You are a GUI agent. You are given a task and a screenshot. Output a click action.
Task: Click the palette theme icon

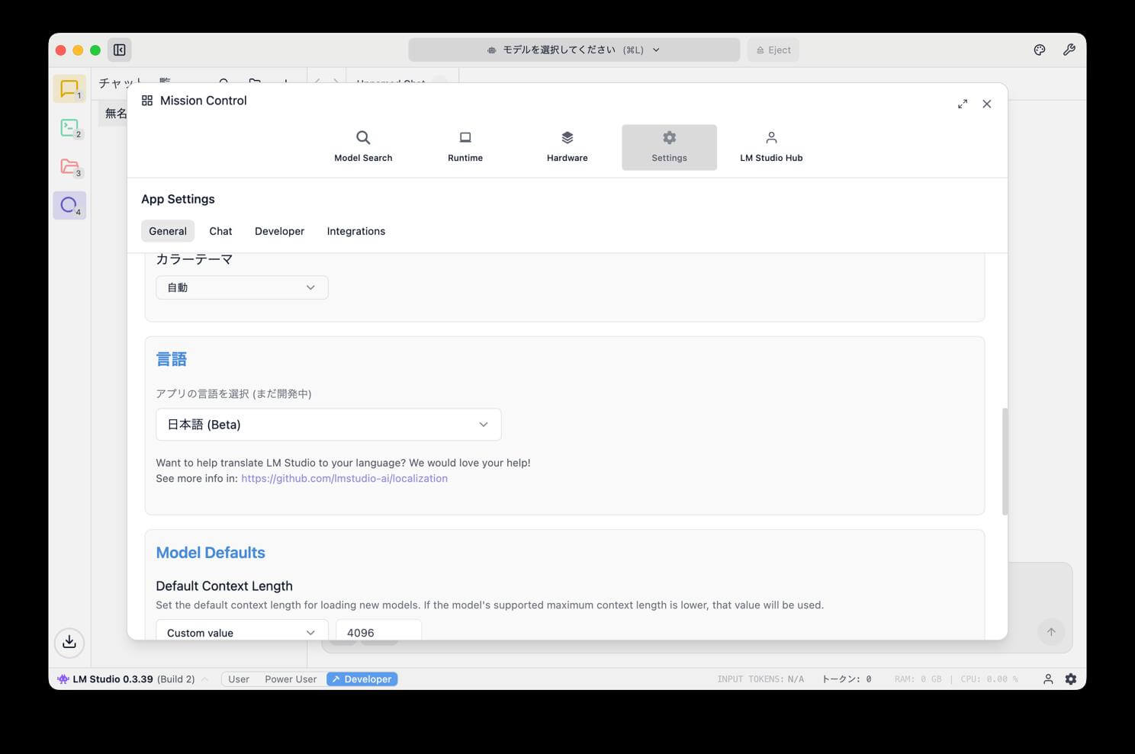tap(1039, 50)
